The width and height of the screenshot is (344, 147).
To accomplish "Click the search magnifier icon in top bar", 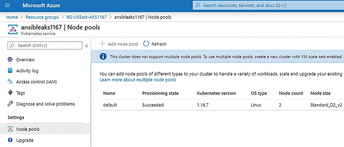I will coord(197,5).
